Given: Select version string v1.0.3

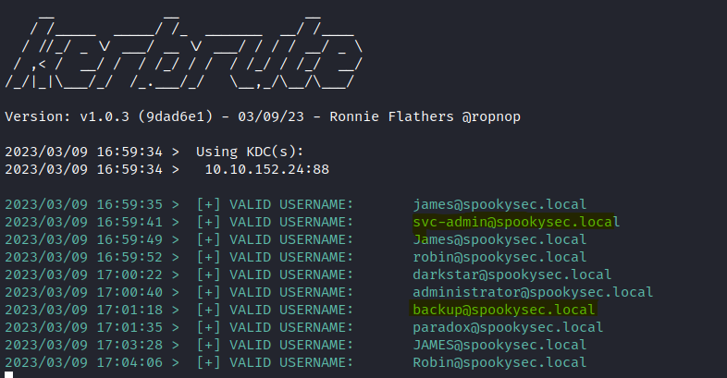Looking at the screenshot, I should click(105, 116).
